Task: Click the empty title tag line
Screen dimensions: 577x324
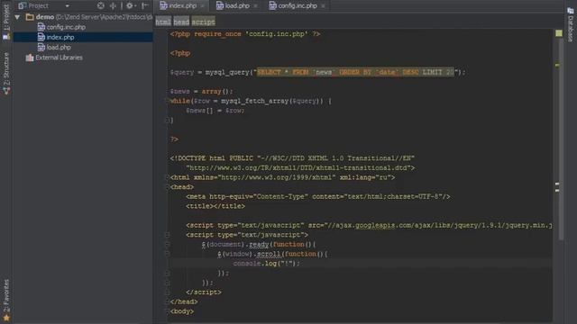Action: coord(215,206)
